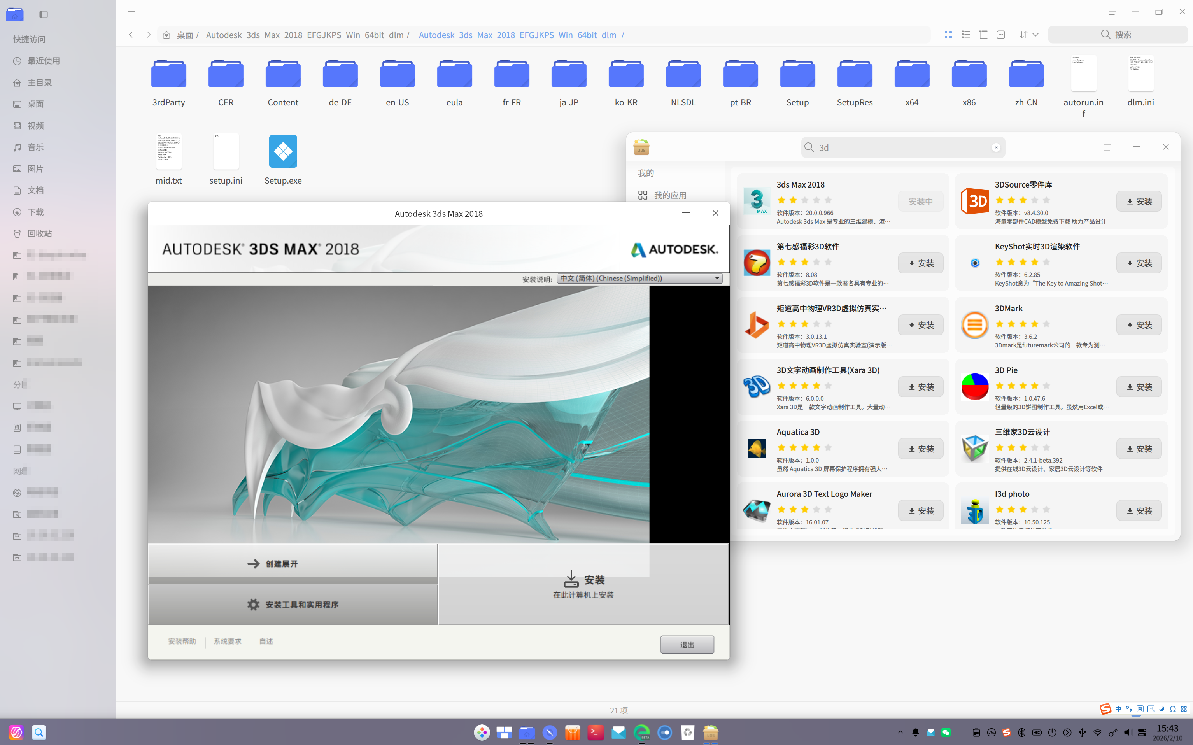Expand the installation language combo box
Viewport: 1193px width, 745px height.
pyautogui.click(x=639, y=279)
